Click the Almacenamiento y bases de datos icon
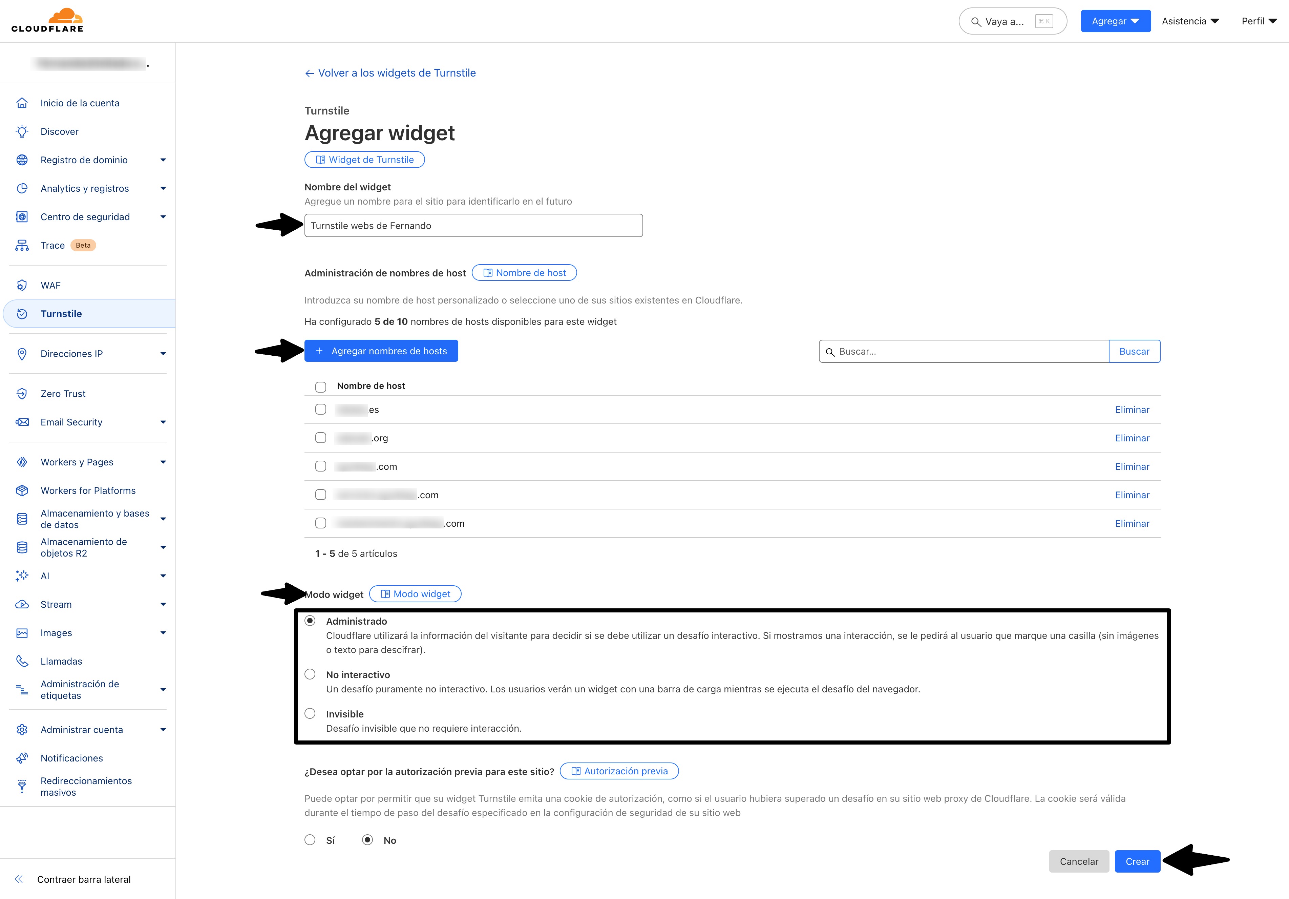 [22, 519]
